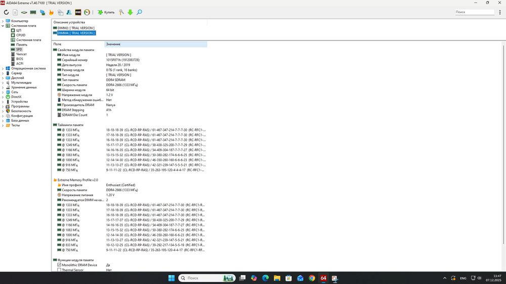Open the user silhouette toolbar icon
This screenshot has height=284, width=506.
point(69,12)
